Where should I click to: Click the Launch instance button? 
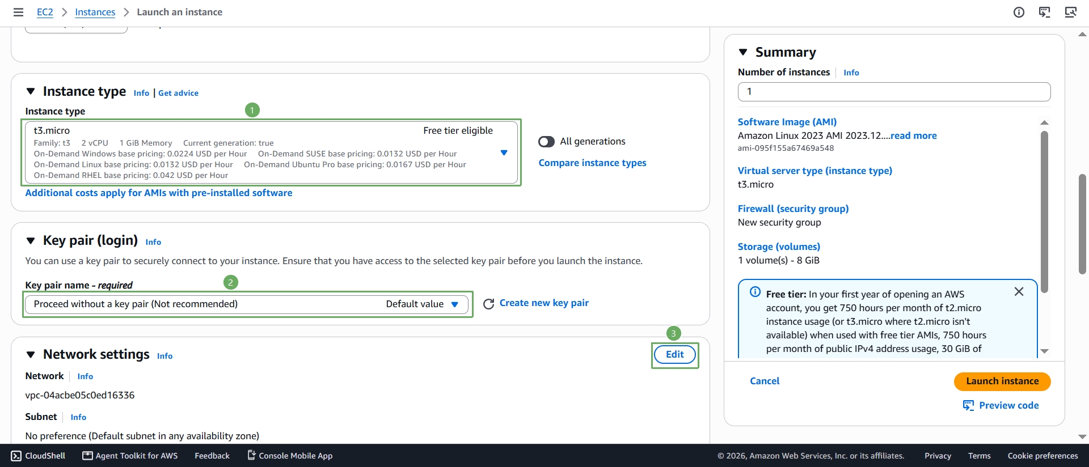pyautogui.click(x=1002, y=381)
